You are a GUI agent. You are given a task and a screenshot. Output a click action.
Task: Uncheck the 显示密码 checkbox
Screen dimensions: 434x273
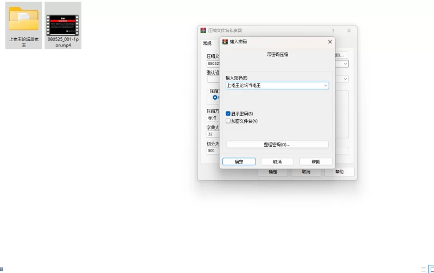pyautogui.click(x=228, y=114)
